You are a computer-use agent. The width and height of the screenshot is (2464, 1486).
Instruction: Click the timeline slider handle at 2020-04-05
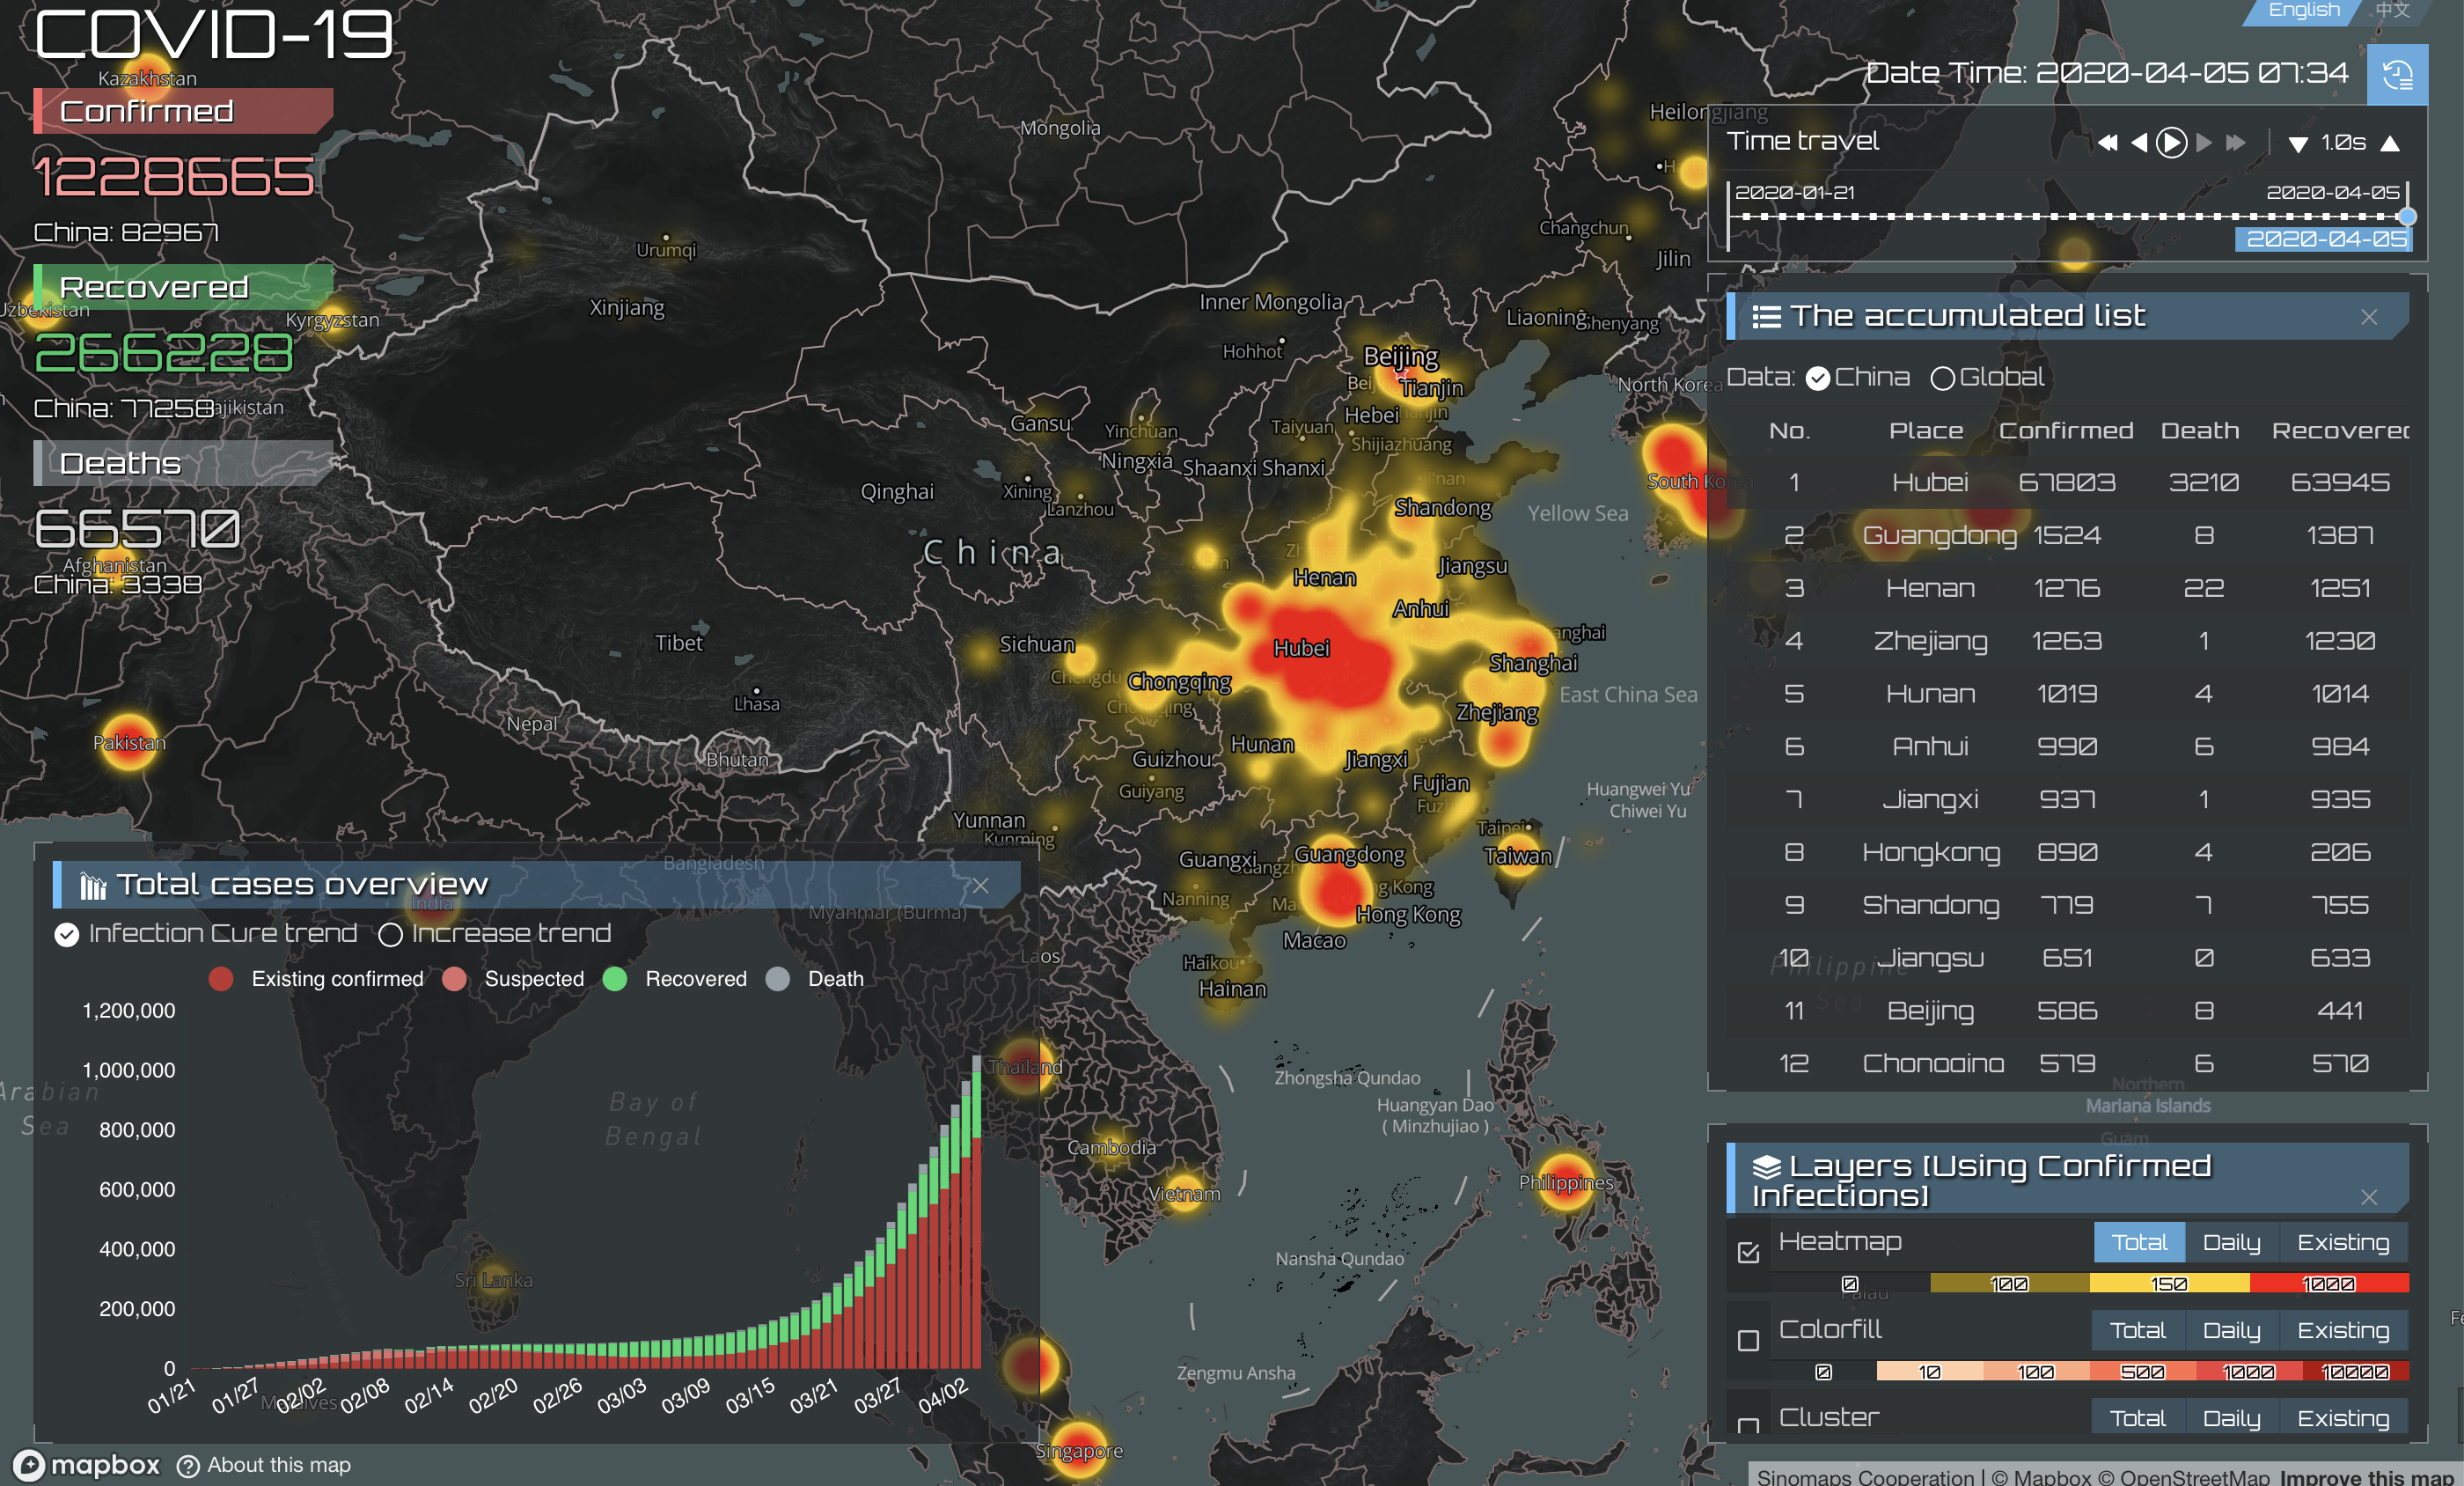pos(2408,217)
